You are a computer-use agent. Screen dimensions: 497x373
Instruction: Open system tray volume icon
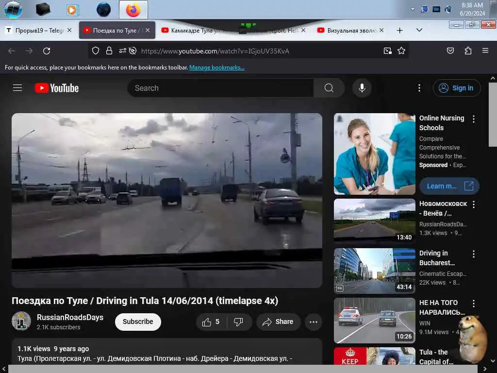pos(448,9)
